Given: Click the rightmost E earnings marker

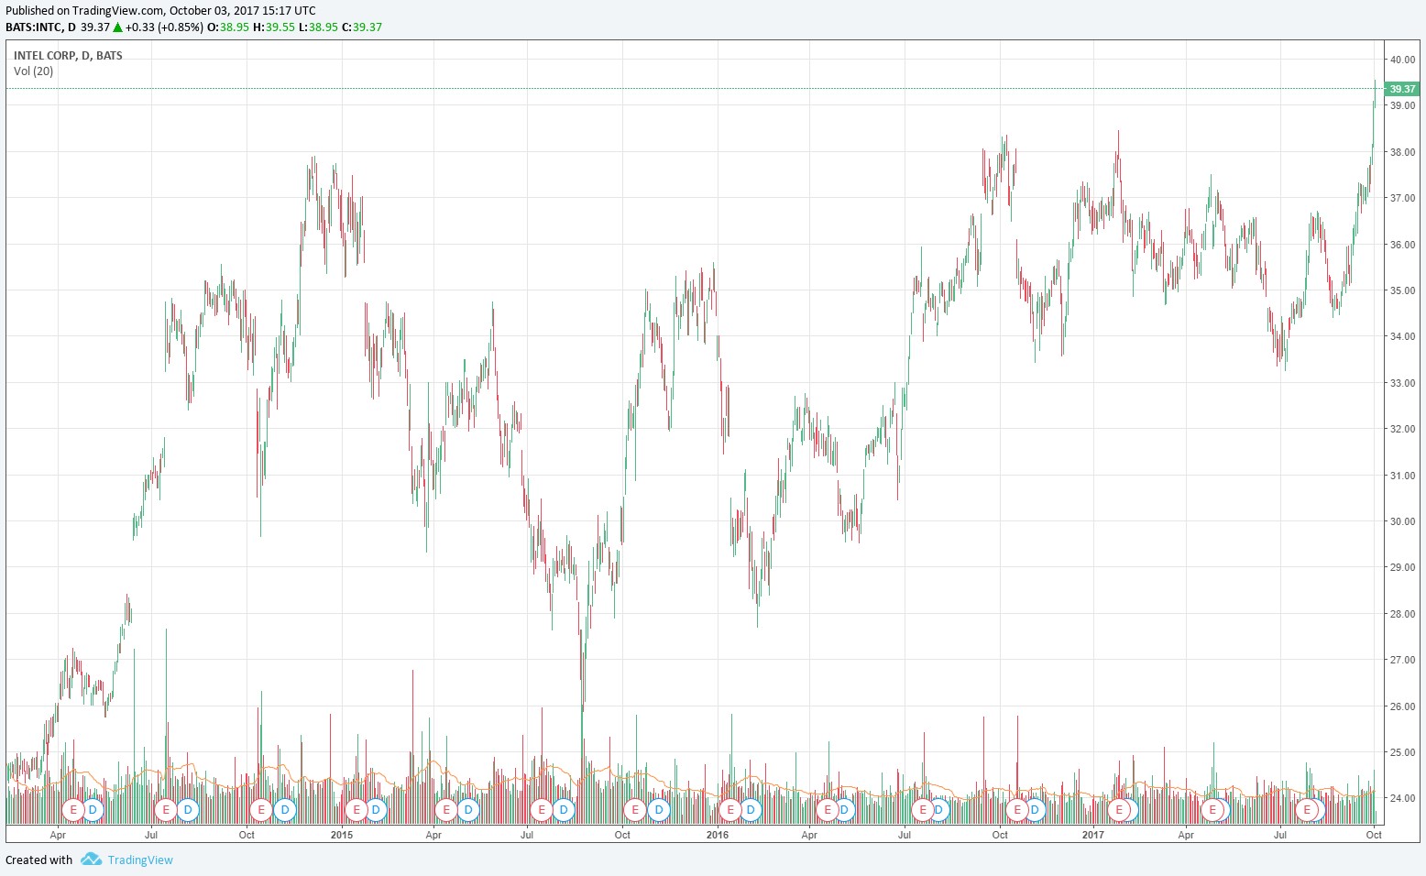Looking at the screenshot, I should point(1308,810).
